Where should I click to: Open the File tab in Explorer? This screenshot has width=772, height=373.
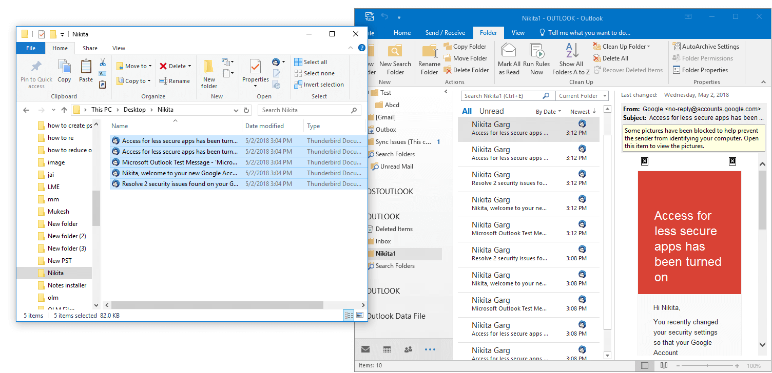[31, 48]
